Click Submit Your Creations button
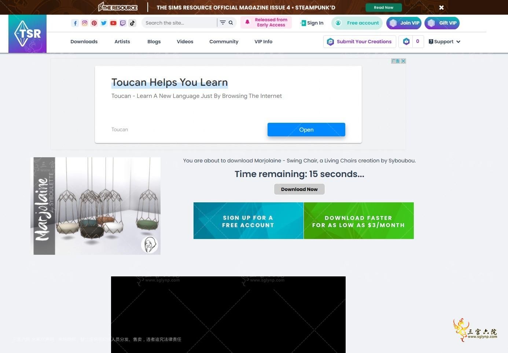The width and height of the screenshot is (508, 353). (x=360, y=41)
